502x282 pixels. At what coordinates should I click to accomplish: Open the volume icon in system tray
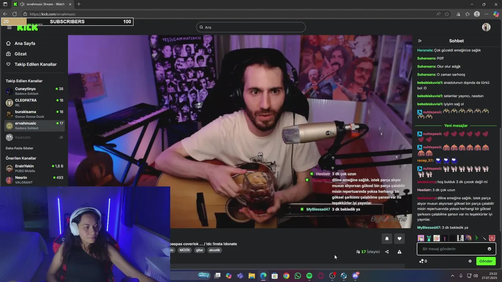point(476,276)
